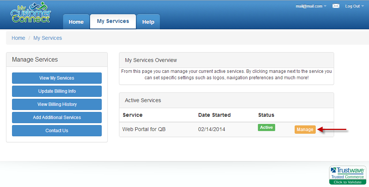This screenshot has height=187, width=369.
Task: Select the My Services tab
Action: pos(113,21)
